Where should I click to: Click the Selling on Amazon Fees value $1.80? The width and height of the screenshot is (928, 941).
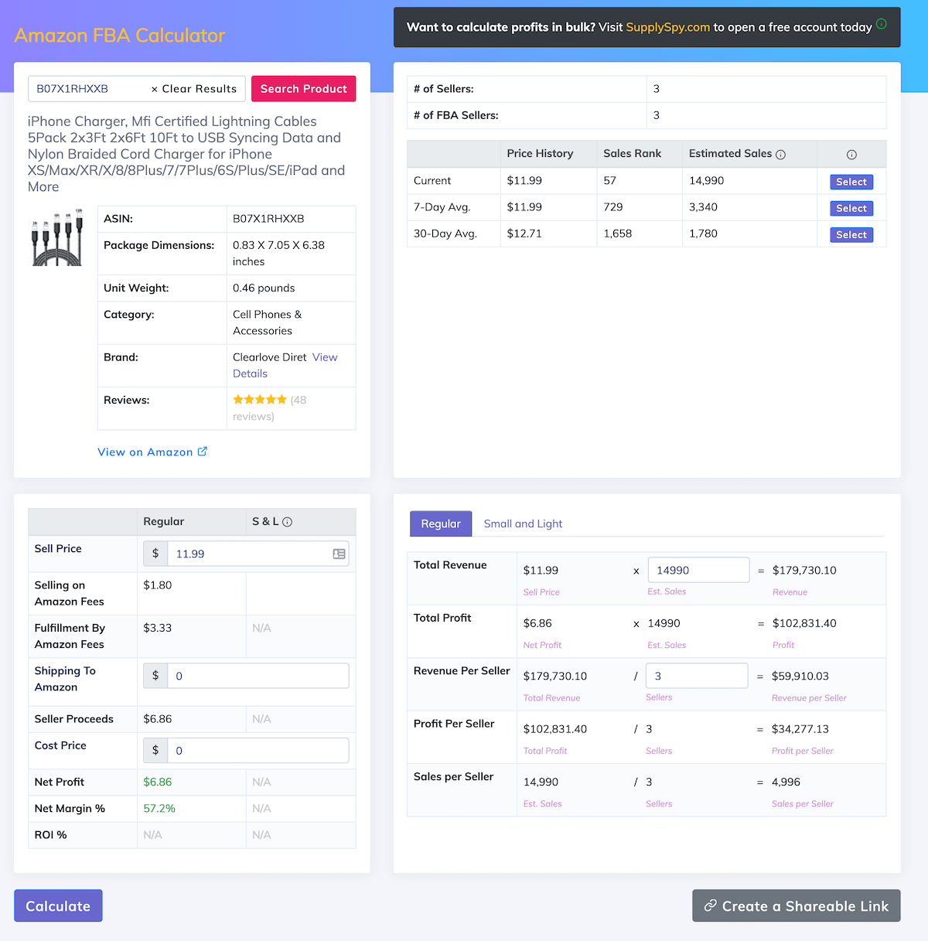pos(158,585)
